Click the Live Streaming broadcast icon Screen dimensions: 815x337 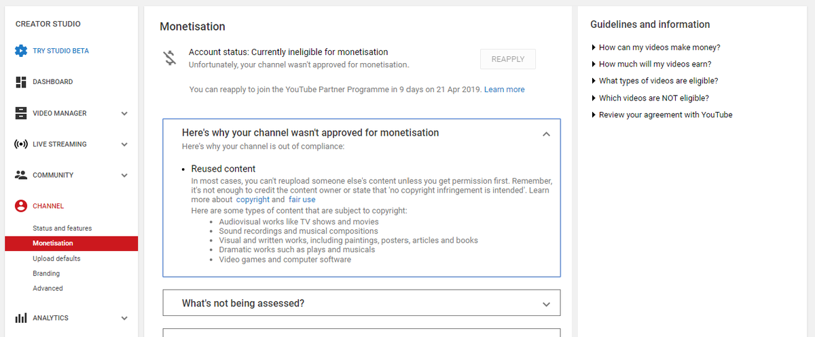click(21, 144)
